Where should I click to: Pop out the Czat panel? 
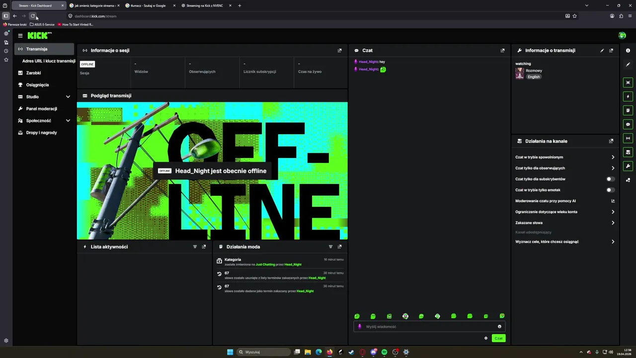[x=502, y=51]
